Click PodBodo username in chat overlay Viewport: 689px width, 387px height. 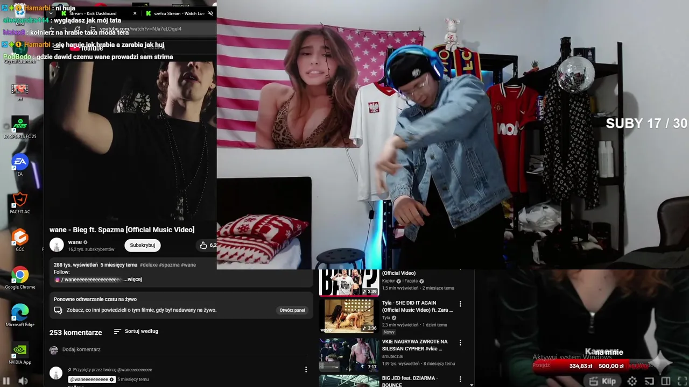point(17,57)
